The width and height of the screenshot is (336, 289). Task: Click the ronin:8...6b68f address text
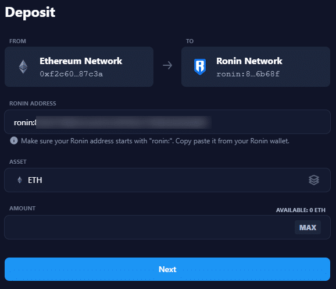(x=248, y=74)
